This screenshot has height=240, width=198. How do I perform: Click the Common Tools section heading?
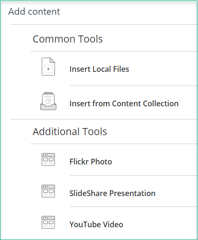click(68, 39)
